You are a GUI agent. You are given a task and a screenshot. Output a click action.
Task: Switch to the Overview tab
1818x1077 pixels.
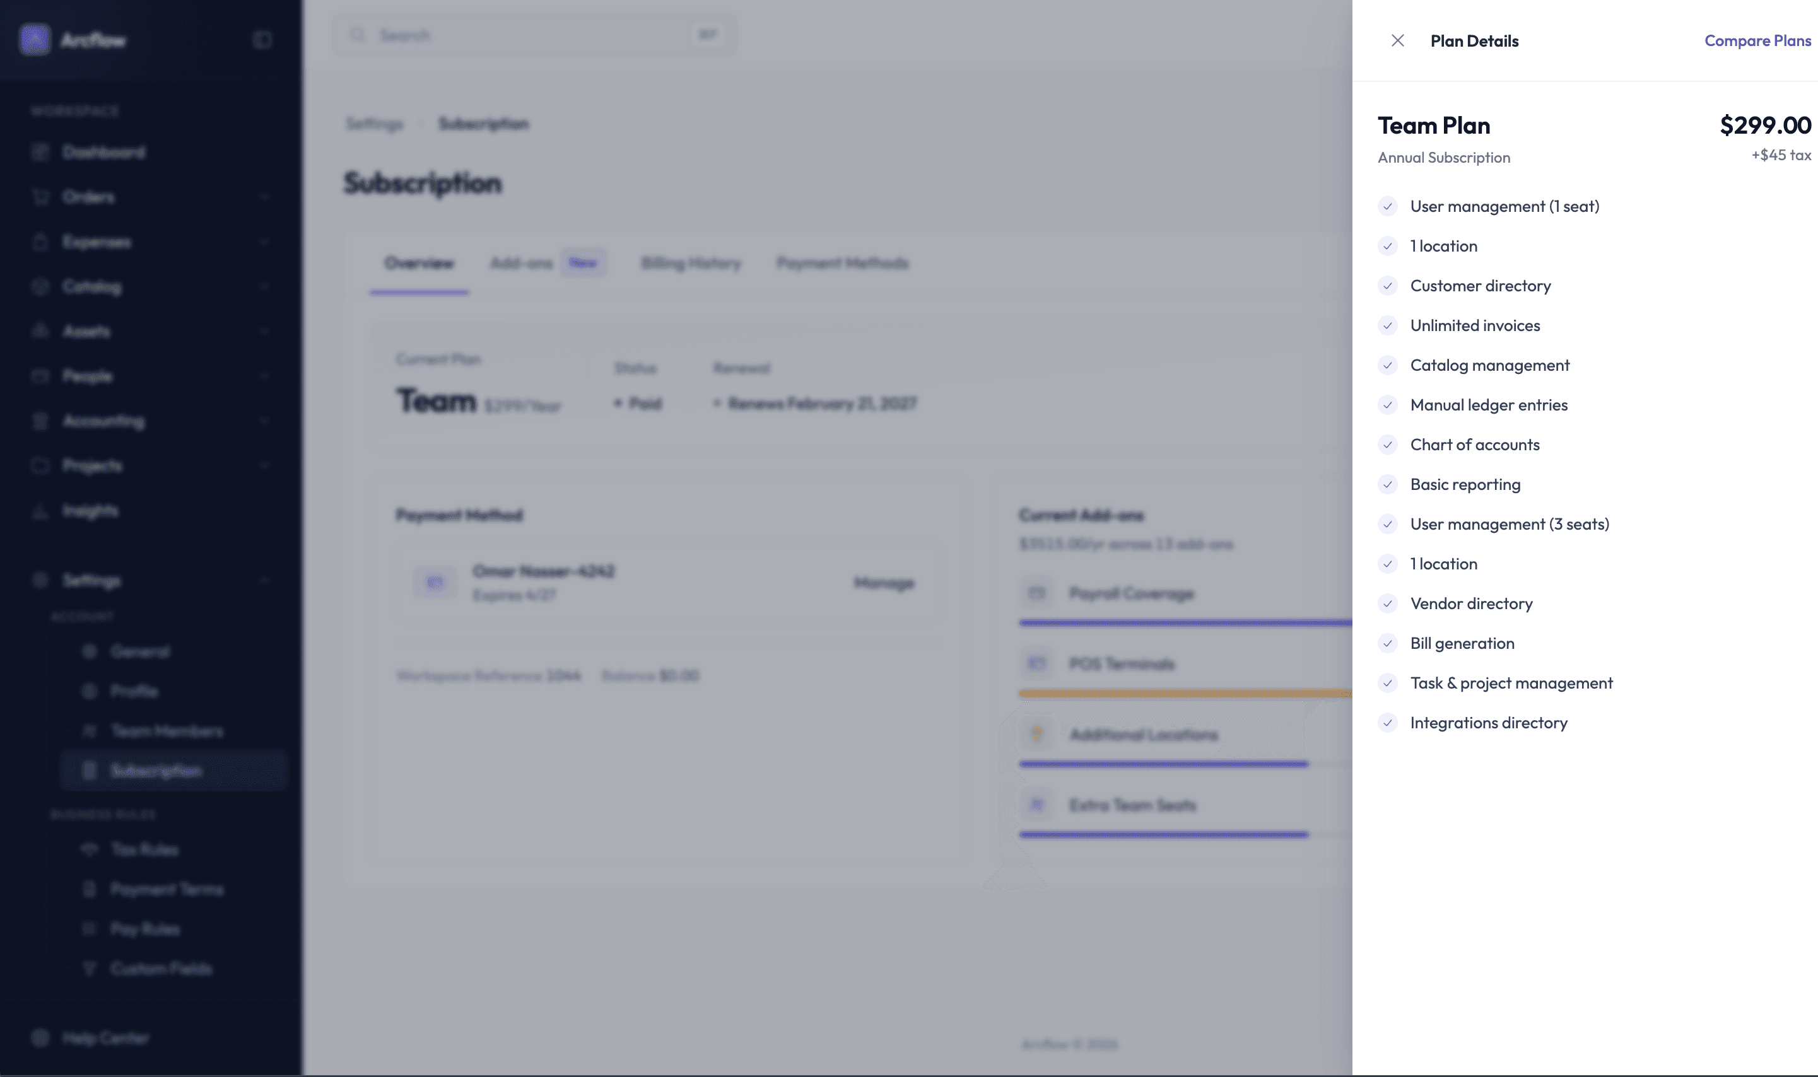coord(419,264)
